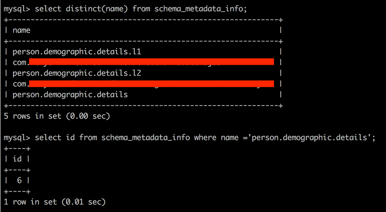Image resolution: width=386 pixels, height=212 pixels.
Task: Click the '5 rows in set' message
Action: [57, 116]
